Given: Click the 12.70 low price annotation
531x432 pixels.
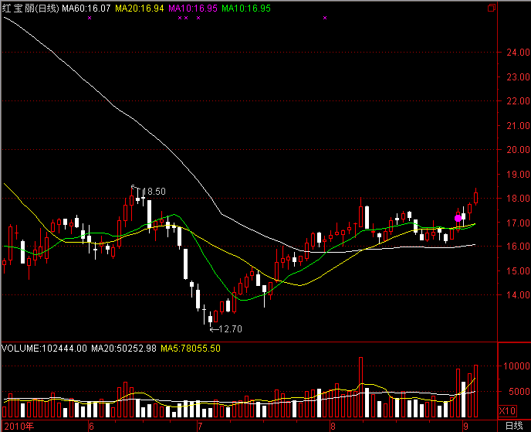Looking at the screenshot, I should click(230, 329).
